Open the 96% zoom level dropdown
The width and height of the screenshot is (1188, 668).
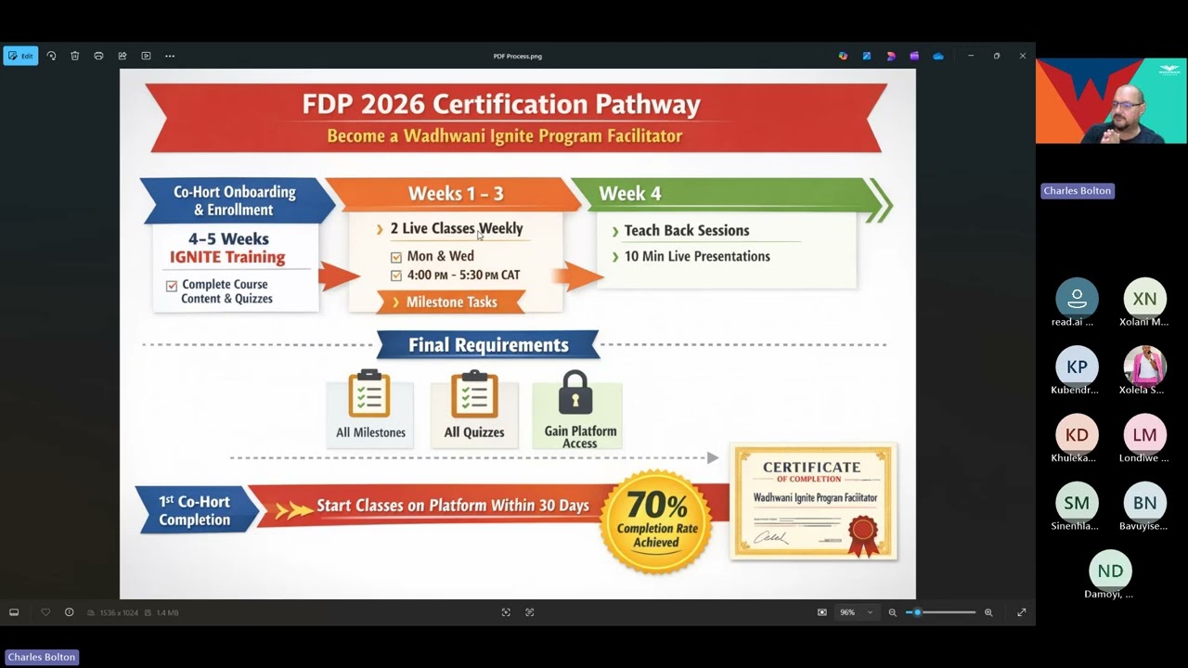point(857,612)
